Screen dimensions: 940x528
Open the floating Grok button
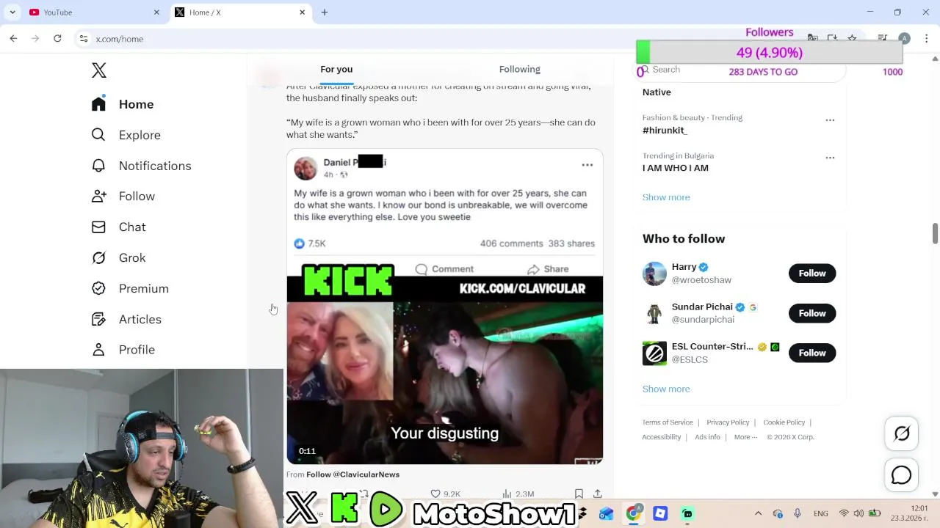(x=902, y=433)
